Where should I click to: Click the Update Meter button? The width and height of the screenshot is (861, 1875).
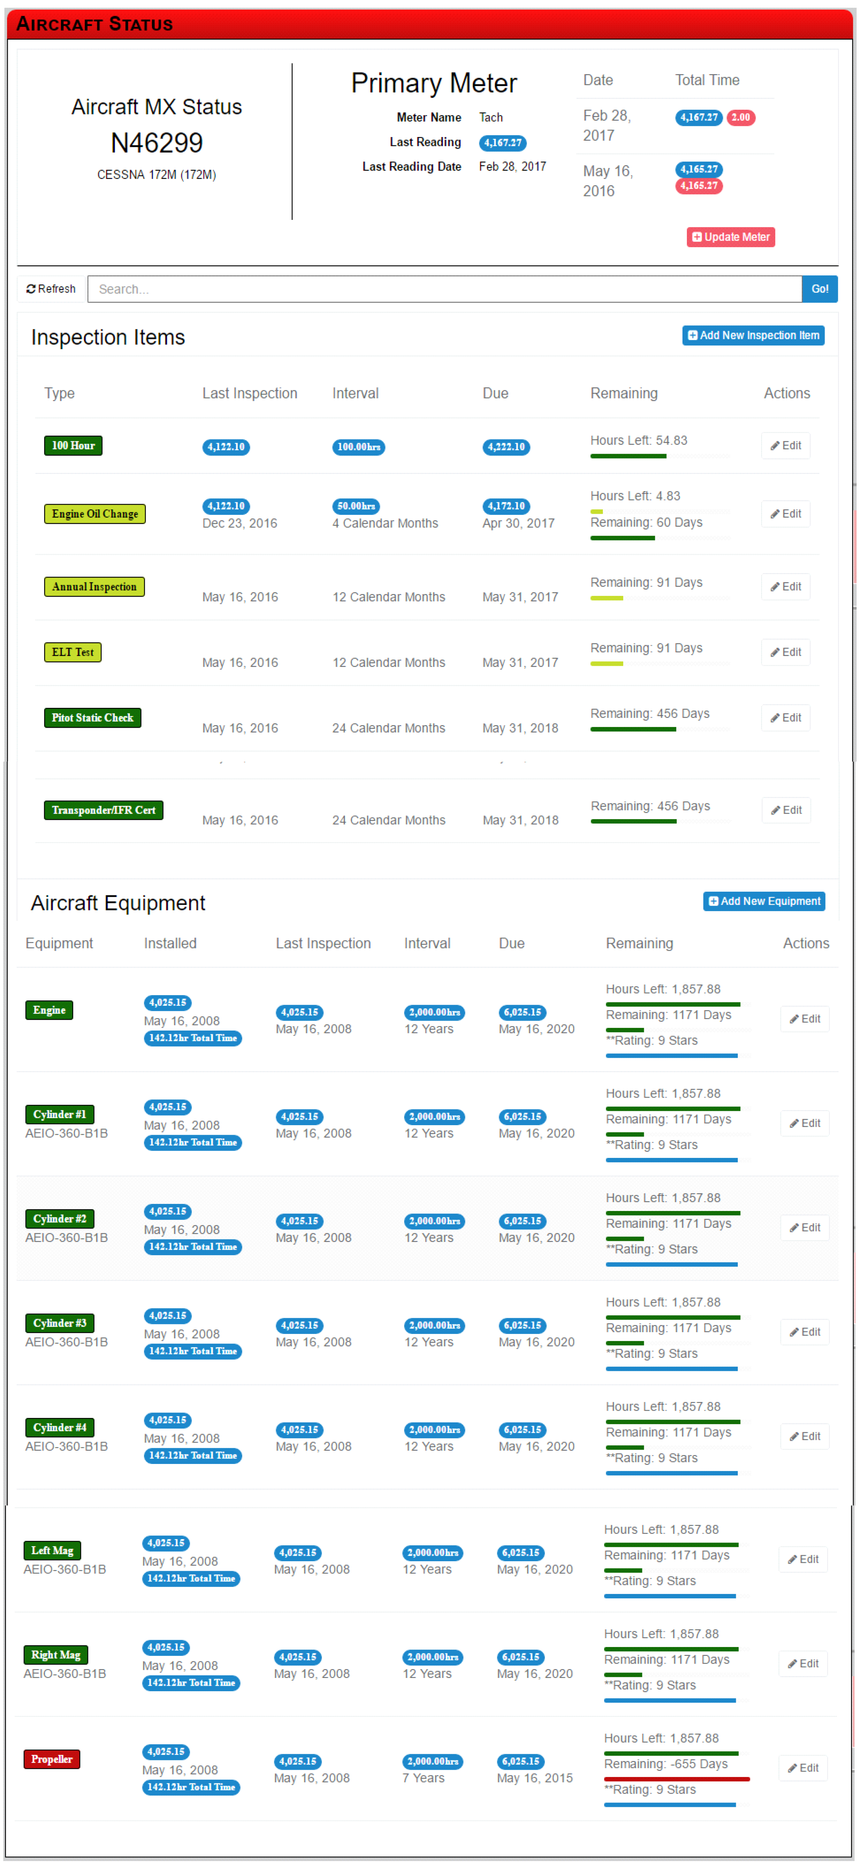pos(730,236)
